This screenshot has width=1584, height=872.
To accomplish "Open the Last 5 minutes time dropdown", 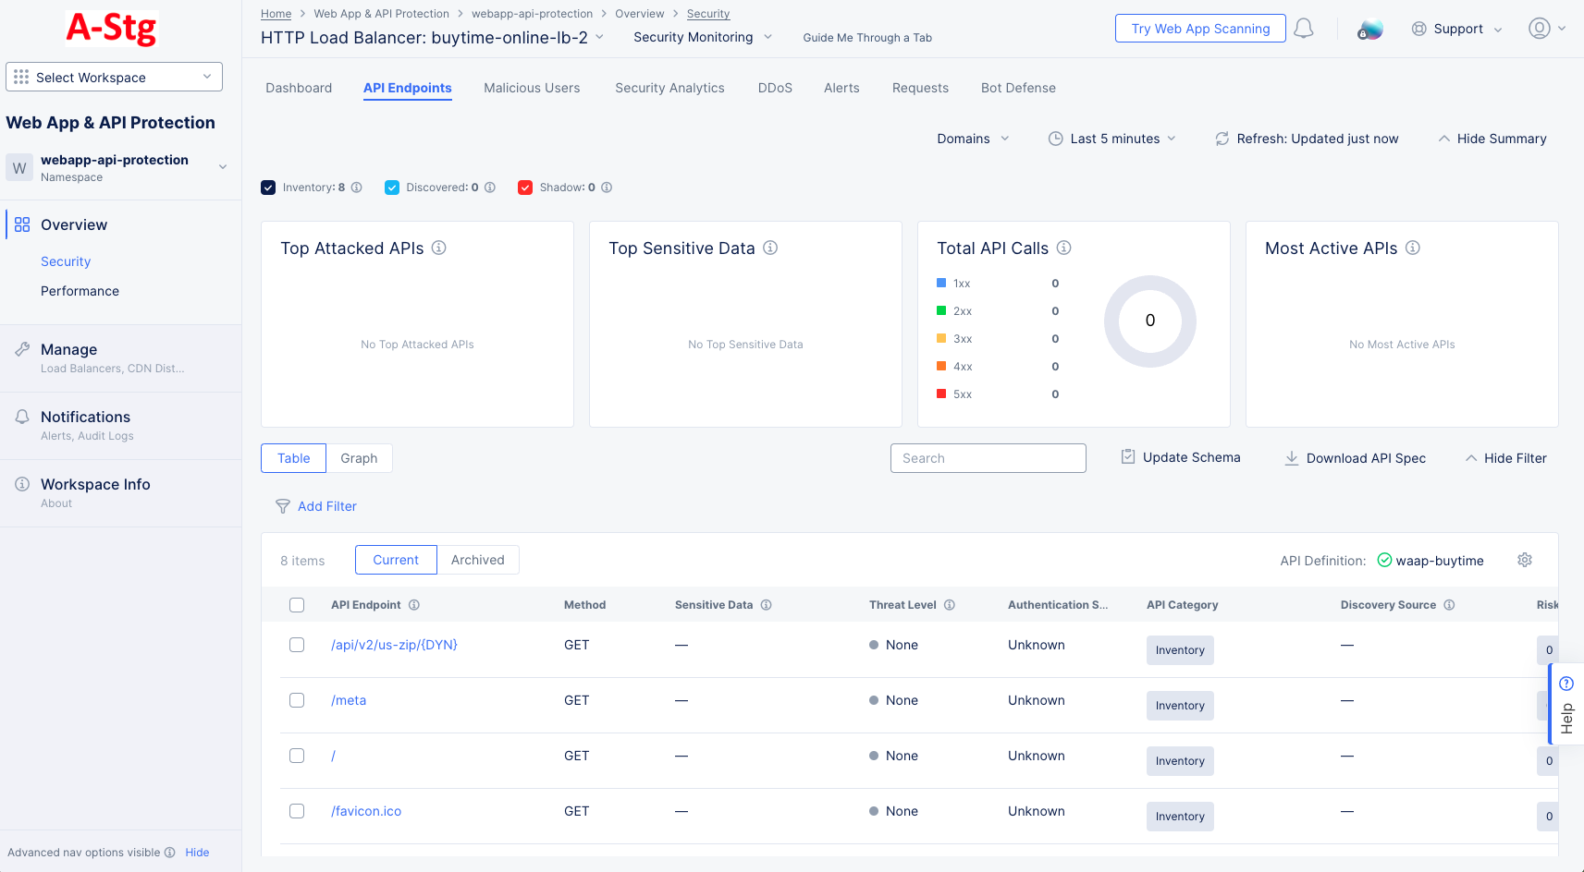I will [x=1113, y=138].
